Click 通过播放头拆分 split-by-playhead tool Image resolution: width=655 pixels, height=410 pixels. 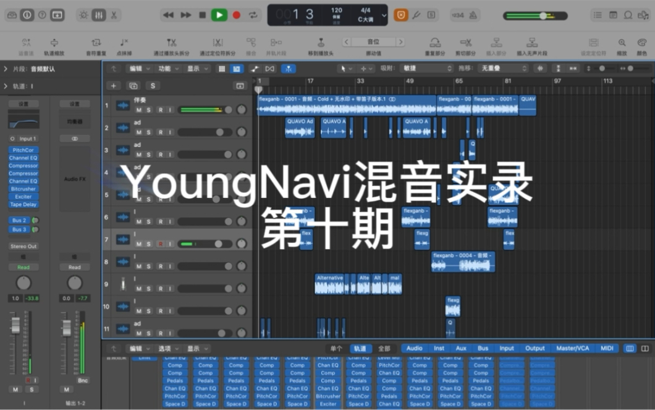tap(171, 47)
